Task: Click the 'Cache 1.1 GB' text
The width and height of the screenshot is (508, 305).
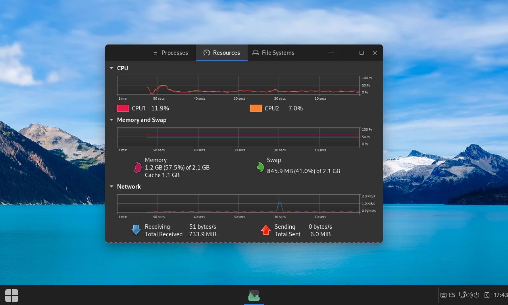Action: [x=162, y=175]
